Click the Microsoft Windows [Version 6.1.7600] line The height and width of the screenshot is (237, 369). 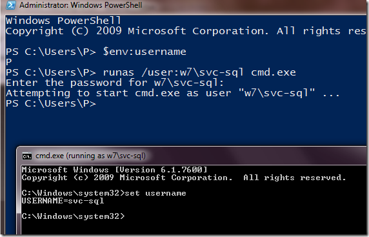114,170
